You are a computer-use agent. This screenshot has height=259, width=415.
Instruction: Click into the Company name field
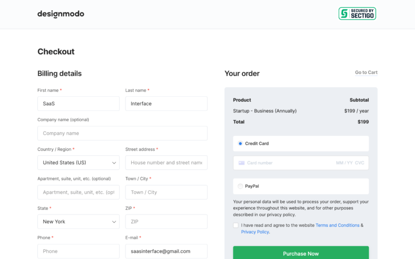(x=122, y=133)
